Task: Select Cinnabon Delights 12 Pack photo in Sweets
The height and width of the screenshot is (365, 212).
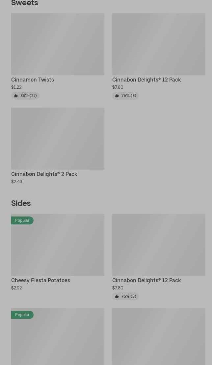Action: [159, 44]
